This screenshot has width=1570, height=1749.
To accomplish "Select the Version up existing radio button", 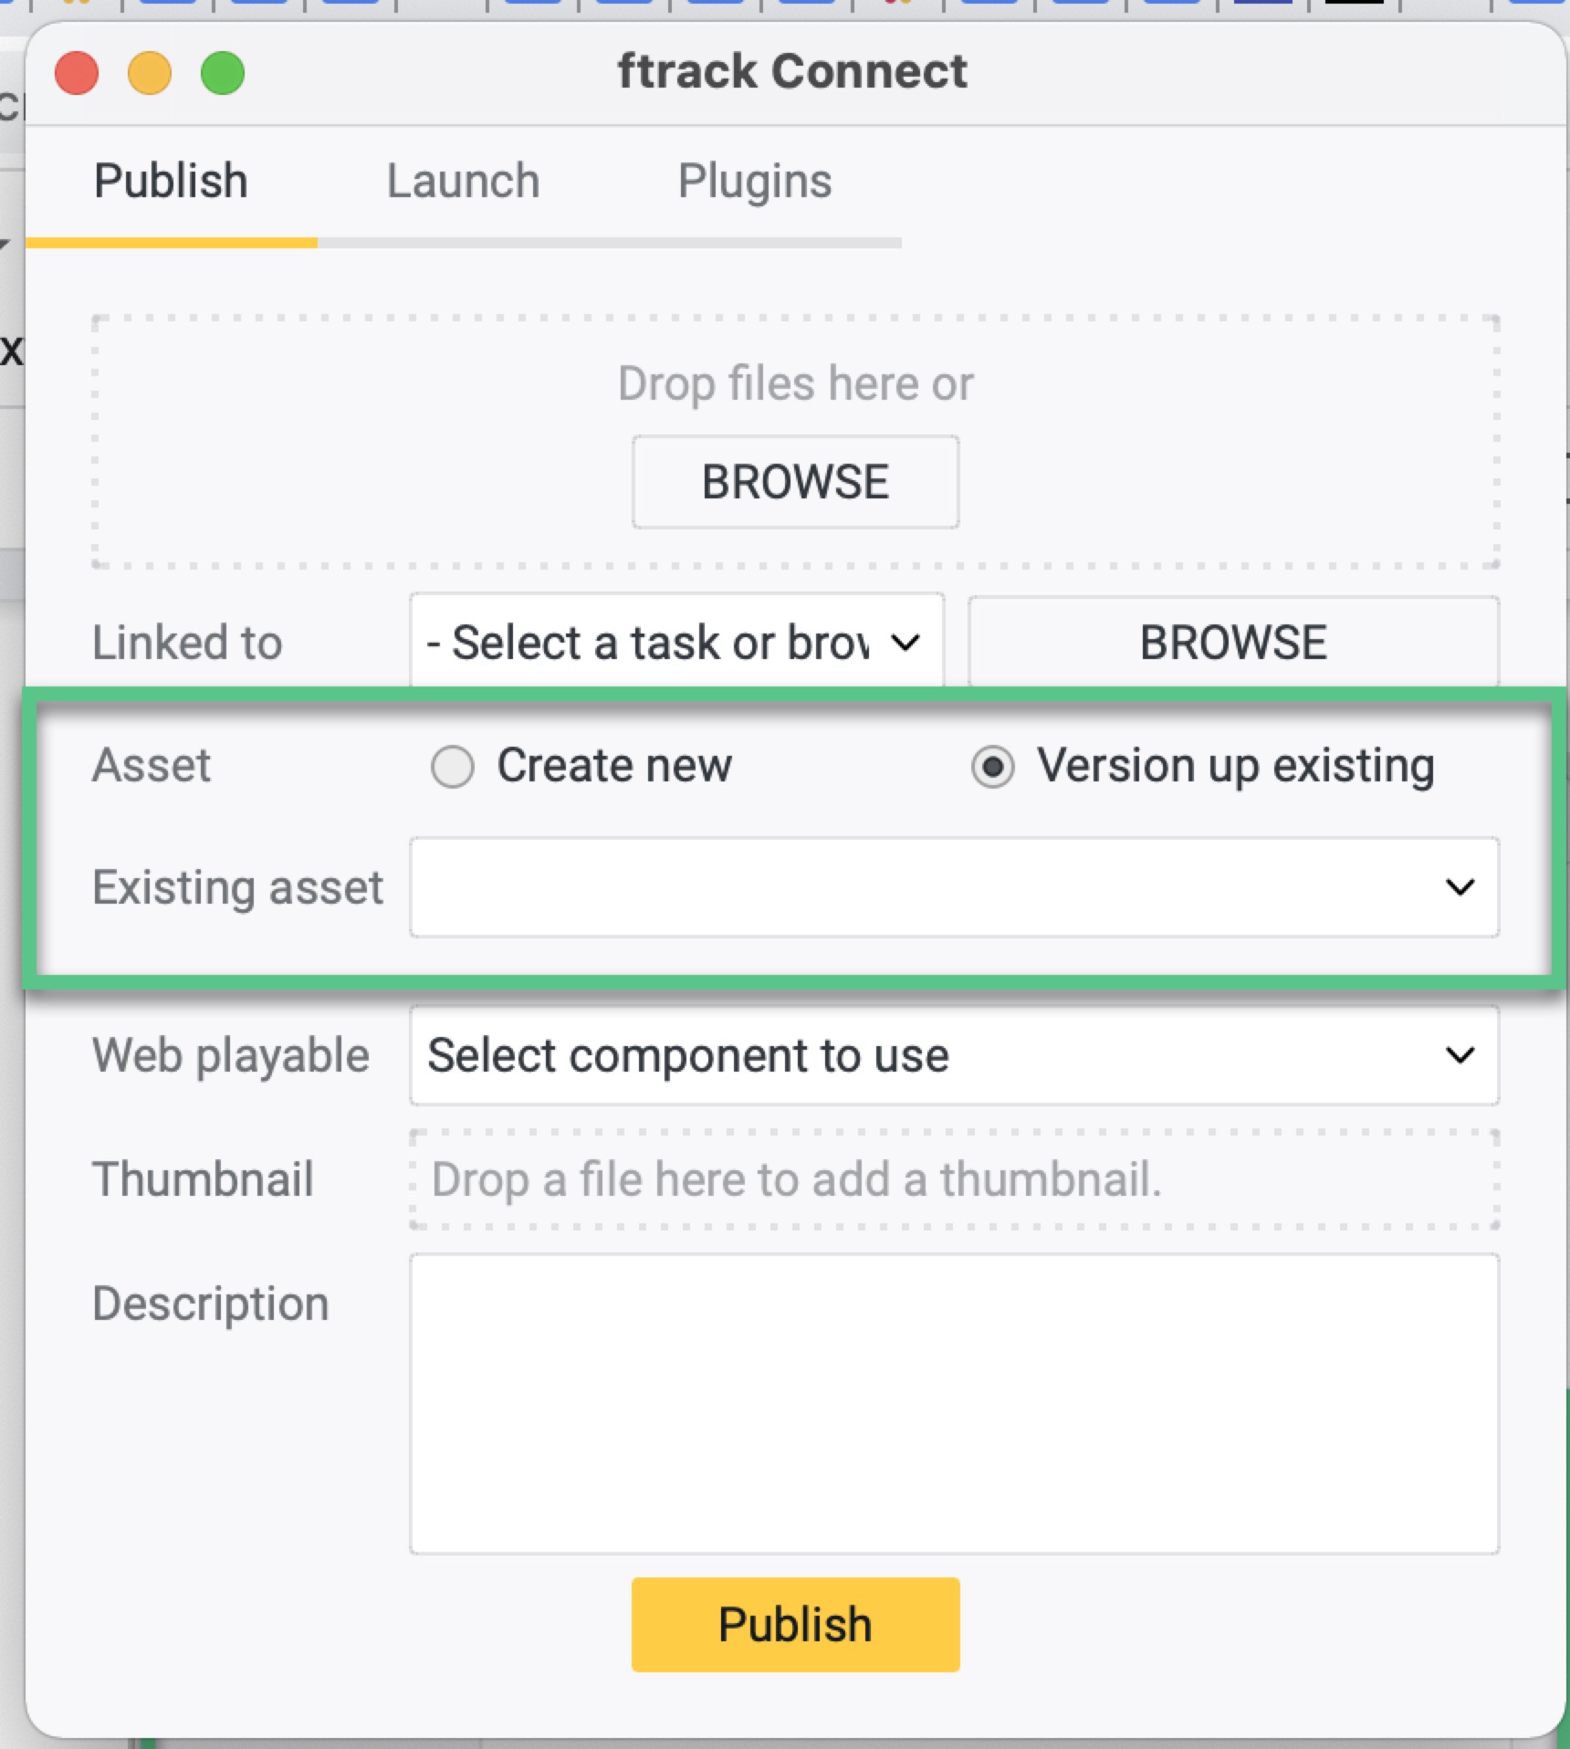I will [x=993, y=768].
